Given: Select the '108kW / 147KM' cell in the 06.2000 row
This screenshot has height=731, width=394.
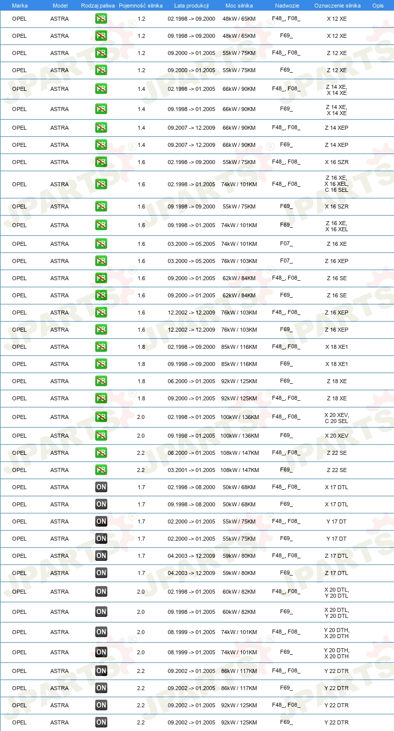Looking at the screenshot, I should (239, 453).
